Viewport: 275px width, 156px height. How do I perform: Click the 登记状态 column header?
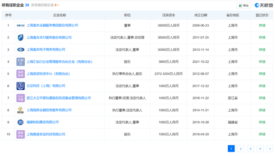click(262, 15)
